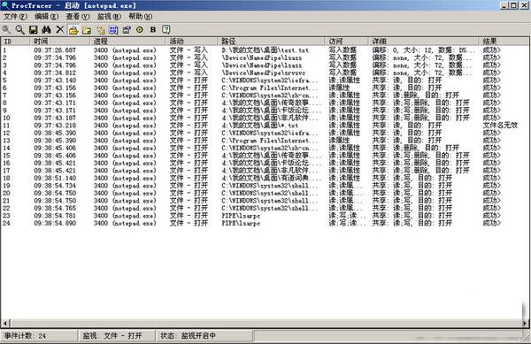Sort by the 访问 column header
This screenshot has height=344, width=531.
[346, 42]
